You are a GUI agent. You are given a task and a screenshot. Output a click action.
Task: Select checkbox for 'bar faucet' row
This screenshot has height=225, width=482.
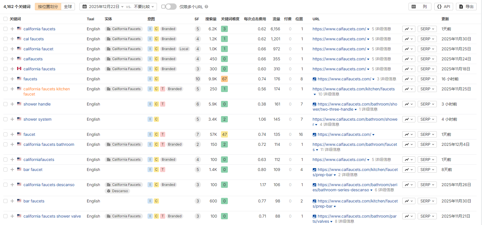click(5, 170)
